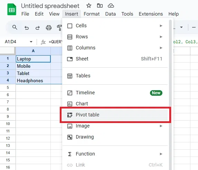Close the open Insert menu tab
Viewport: 198px width, 170px height.
click(x=72, y=14)
